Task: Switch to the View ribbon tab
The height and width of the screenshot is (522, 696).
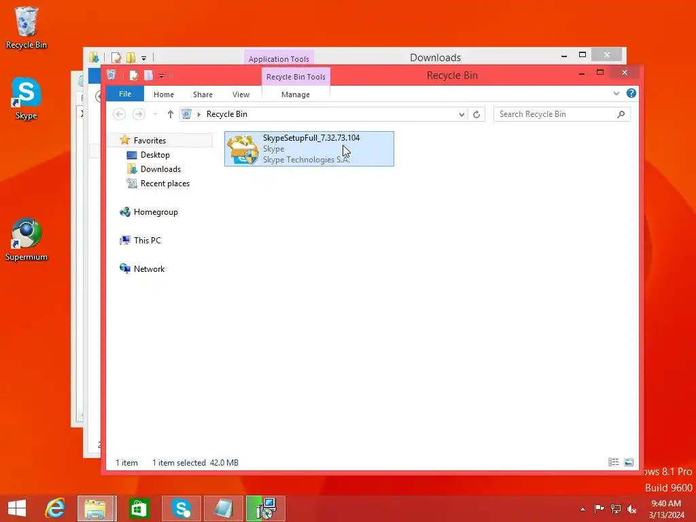Action: [x=241, y=94]
